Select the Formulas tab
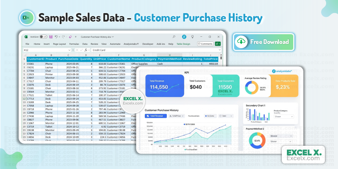This screenshot has height=169, width=338. (x=74, y=44)
